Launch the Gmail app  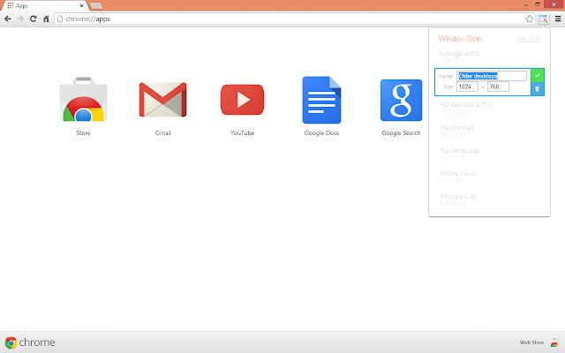(x=162, y=100)
